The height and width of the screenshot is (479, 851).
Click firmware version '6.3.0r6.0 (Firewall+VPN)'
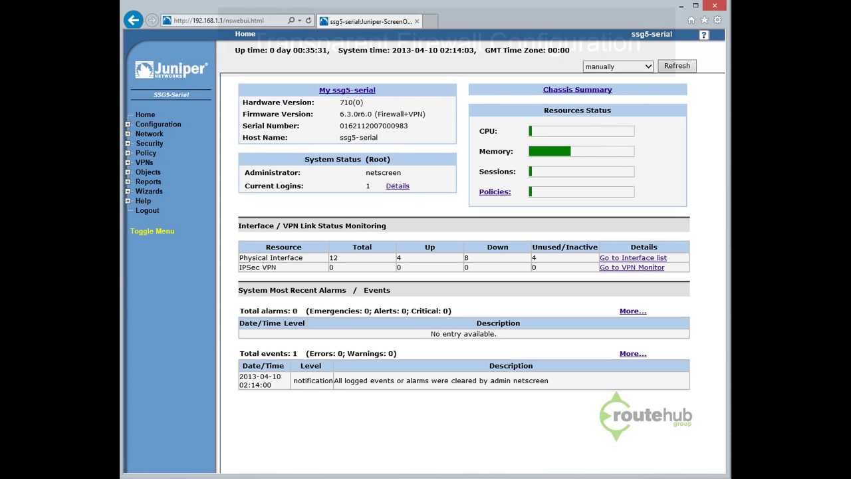[x=382, y=114]
